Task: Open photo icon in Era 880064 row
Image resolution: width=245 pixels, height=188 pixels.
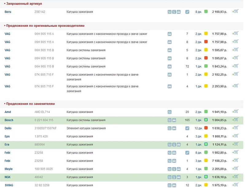Action: [x=169, y=145]
